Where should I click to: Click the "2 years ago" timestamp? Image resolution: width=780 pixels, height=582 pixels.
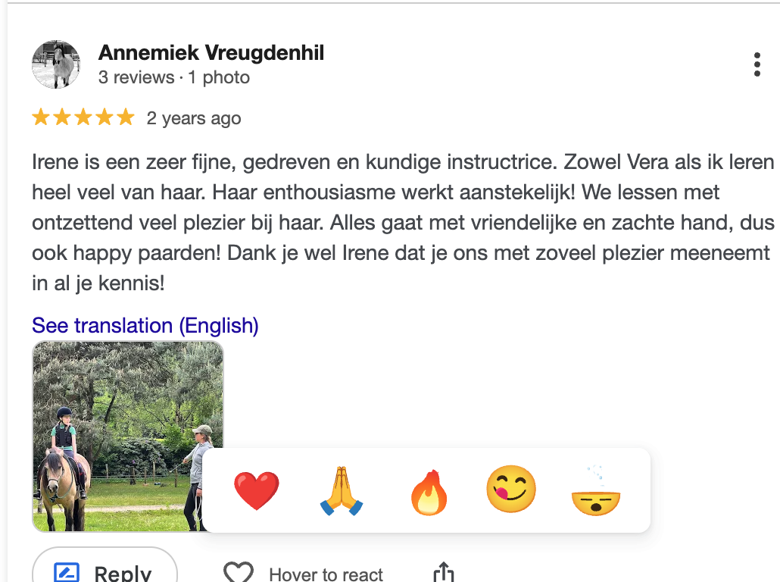[x=194, y=118]
